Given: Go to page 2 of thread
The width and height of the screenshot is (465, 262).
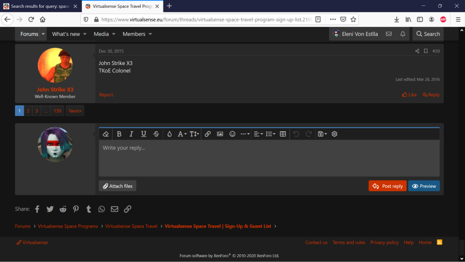Looking at the screenshot, I should pos(28,111).
